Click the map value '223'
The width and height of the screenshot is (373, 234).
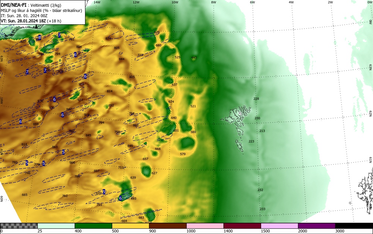251,141
